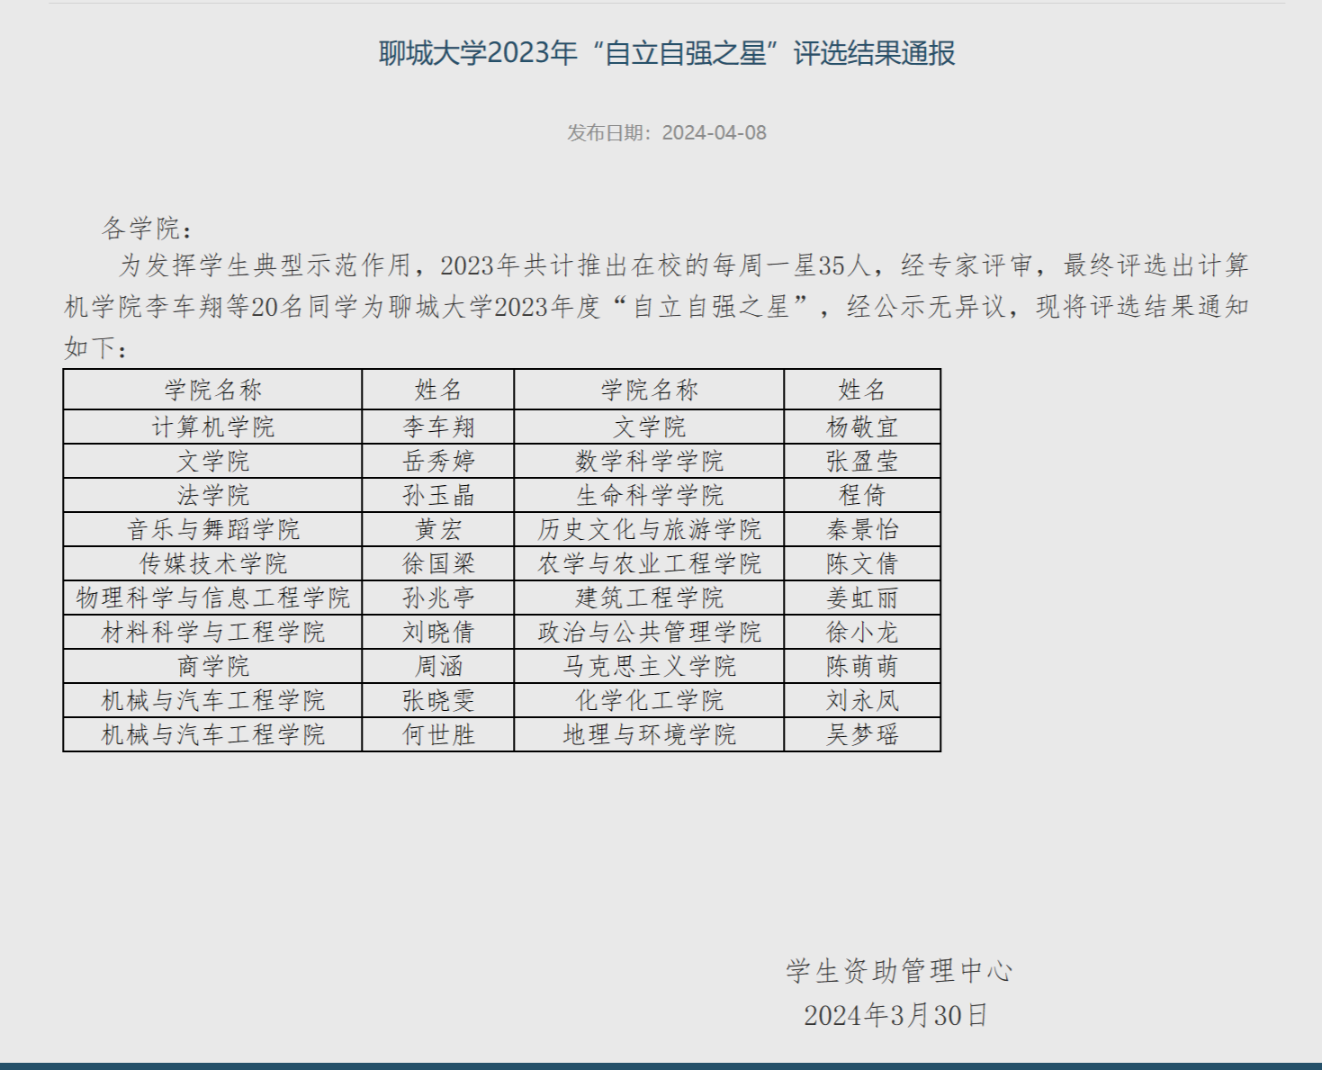Select the name cell 吴梦瑶
The image size is (1322, 1070).
(x=862, y=734)
